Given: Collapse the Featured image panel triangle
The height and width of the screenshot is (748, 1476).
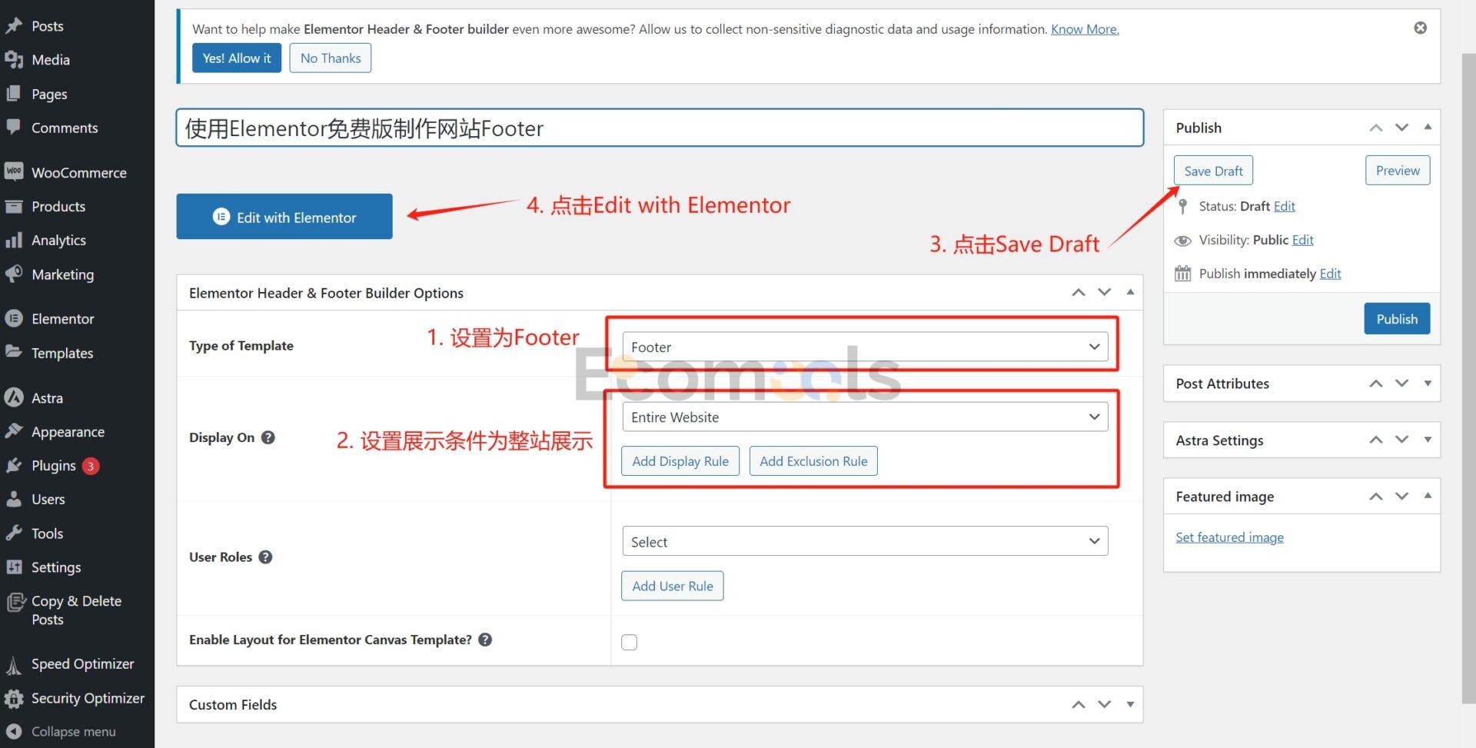Looking at the screenshot, I should pyautogui.click(x=1428, y=496).
